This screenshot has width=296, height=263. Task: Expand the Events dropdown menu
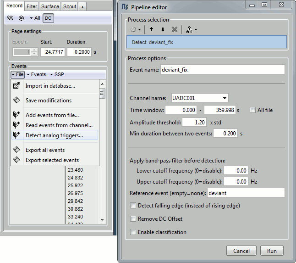coord(37,74)
